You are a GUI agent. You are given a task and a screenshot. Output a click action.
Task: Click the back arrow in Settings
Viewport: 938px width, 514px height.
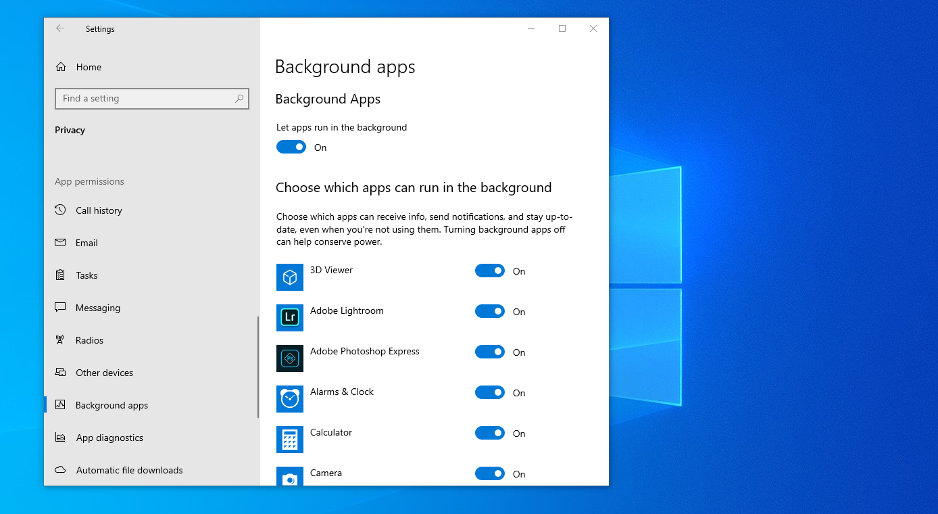60,28
